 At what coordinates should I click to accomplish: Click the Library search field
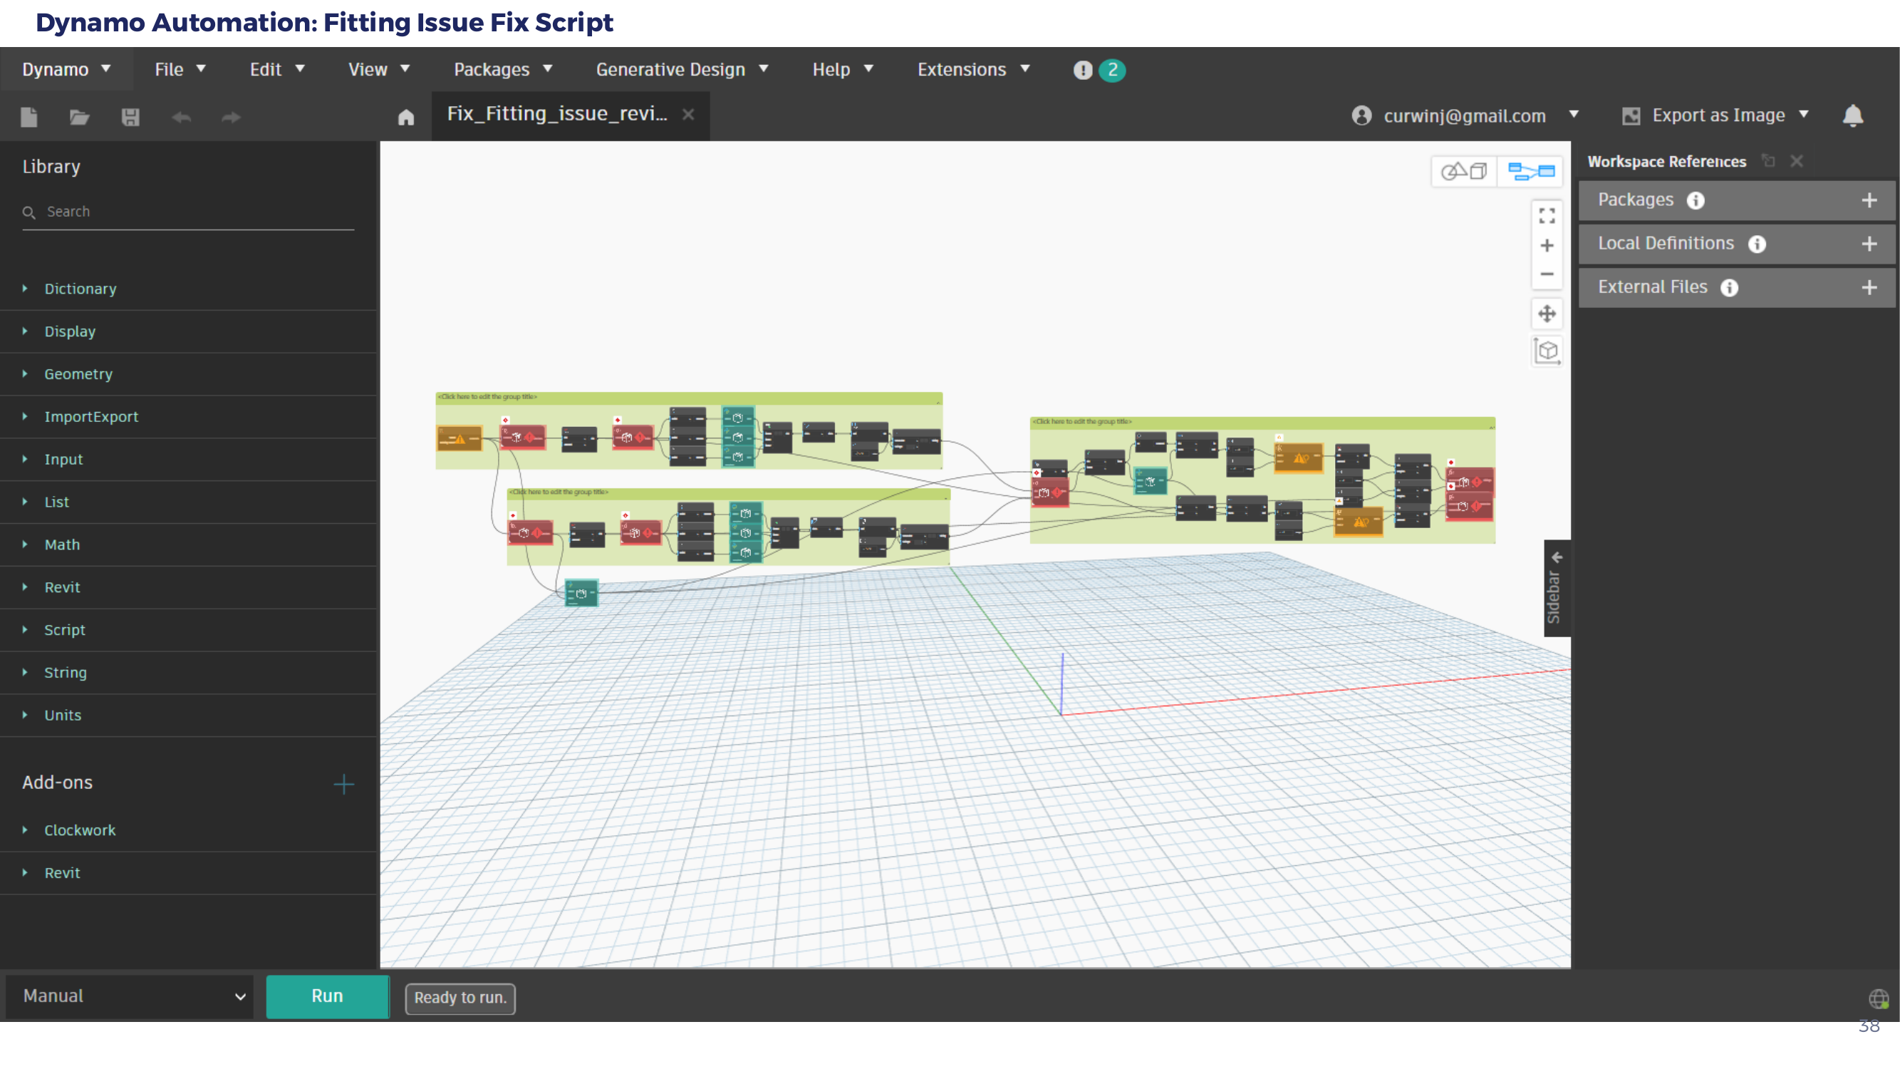coord(188,212)
